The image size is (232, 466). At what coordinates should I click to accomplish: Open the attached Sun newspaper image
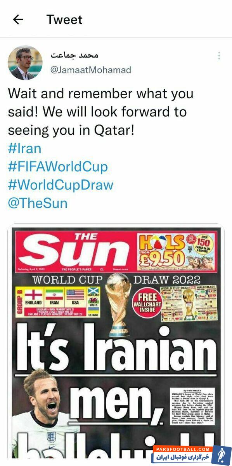[x=116, y=345]
